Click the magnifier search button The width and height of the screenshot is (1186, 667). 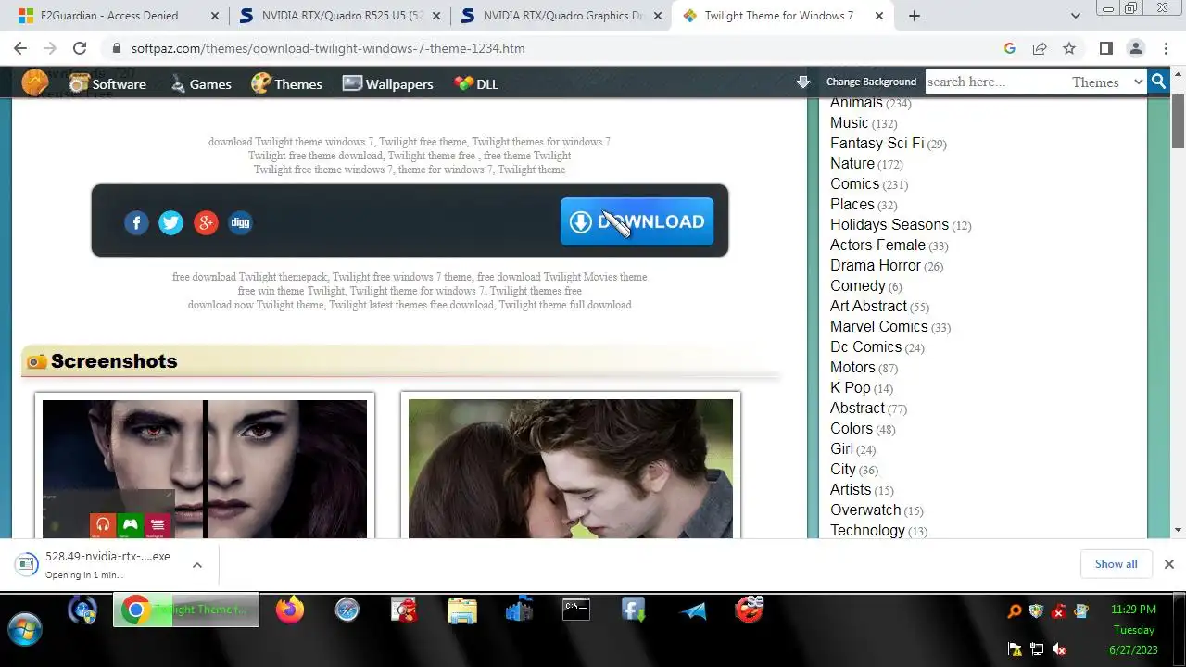(1158, 82)
